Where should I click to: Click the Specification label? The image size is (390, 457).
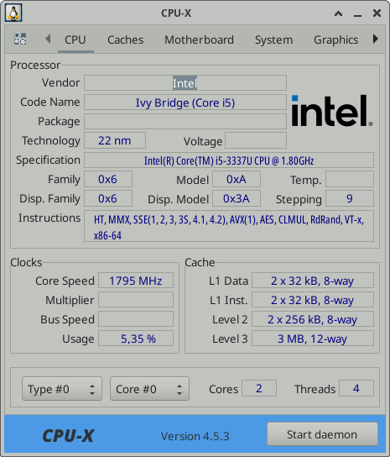tap(48, 160)
